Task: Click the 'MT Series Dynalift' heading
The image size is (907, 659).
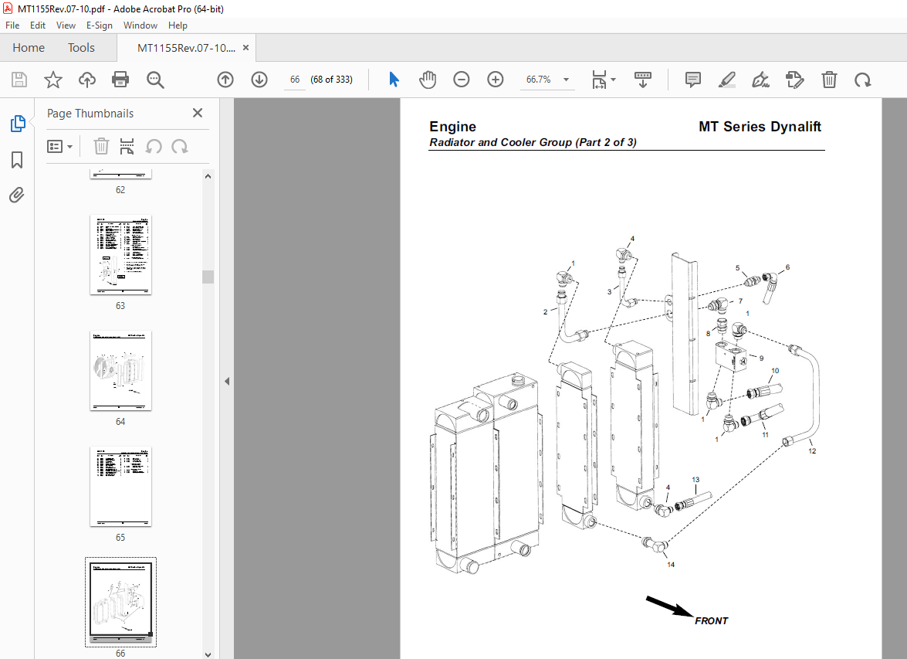Action: [x=760, y=126]
